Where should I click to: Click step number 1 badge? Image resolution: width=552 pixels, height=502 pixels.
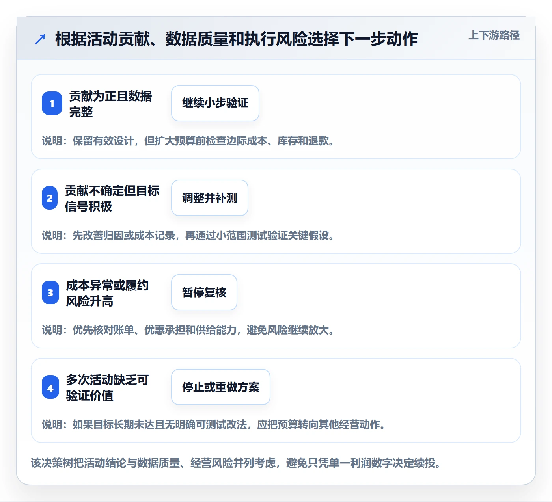click(x=52, y=103)
